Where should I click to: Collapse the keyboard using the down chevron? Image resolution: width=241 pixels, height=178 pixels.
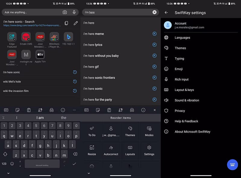(x=8, y=173)
